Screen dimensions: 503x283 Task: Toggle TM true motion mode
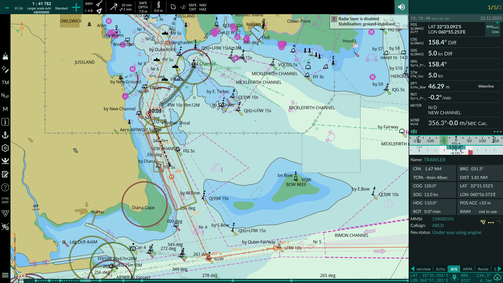(5, 83)
